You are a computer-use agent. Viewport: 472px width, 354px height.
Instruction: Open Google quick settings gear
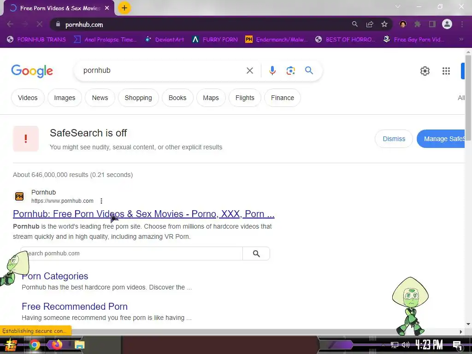(x=425, y=71)
